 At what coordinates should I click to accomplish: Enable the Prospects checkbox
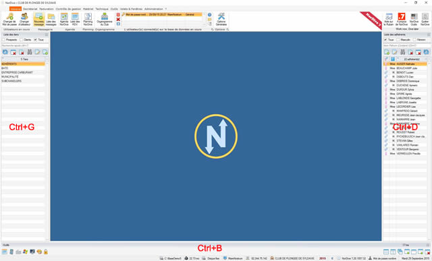3,40
